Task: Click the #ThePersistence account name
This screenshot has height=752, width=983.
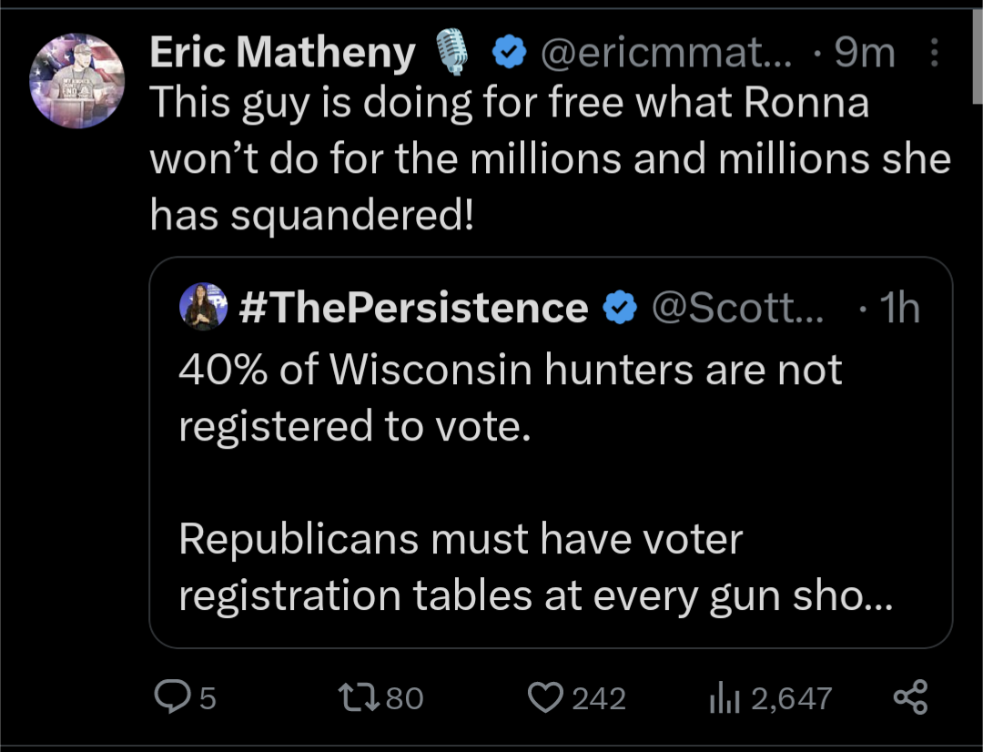Action: point(413,308)
